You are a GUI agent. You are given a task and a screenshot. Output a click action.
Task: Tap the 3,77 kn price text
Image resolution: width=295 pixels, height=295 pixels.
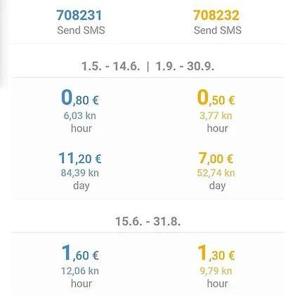point(216,116)
